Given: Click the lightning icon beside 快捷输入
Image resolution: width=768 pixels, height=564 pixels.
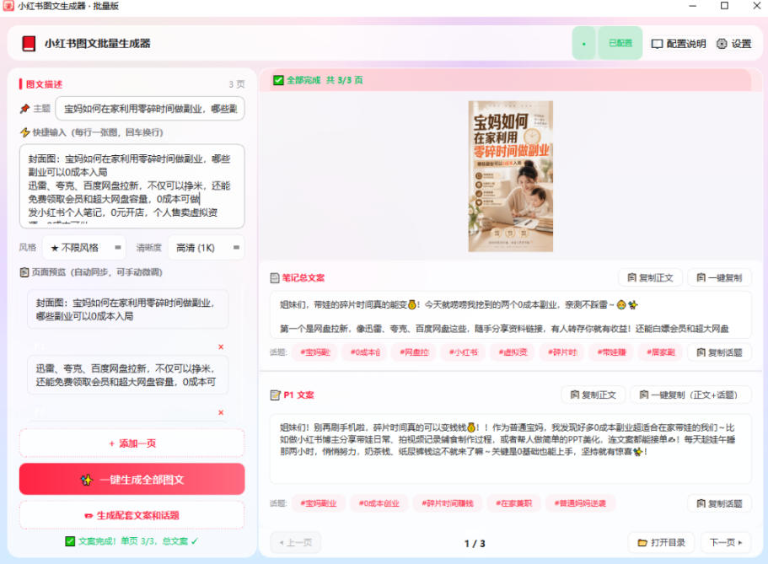Looking at the screenshot, I should click(25, 132).
